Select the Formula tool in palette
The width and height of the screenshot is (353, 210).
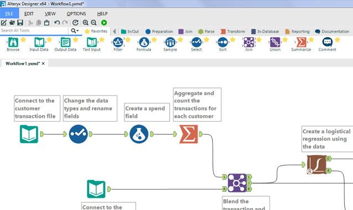[x=144, y=45]
